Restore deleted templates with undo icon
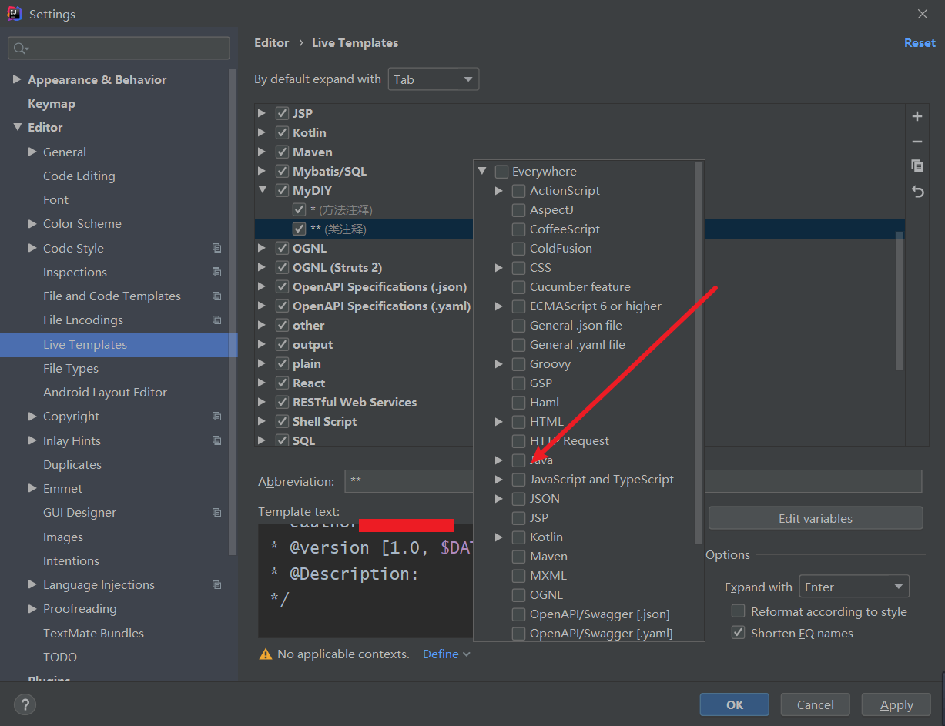Viewport: 945px width, 726px height. (x=917, y=191)
